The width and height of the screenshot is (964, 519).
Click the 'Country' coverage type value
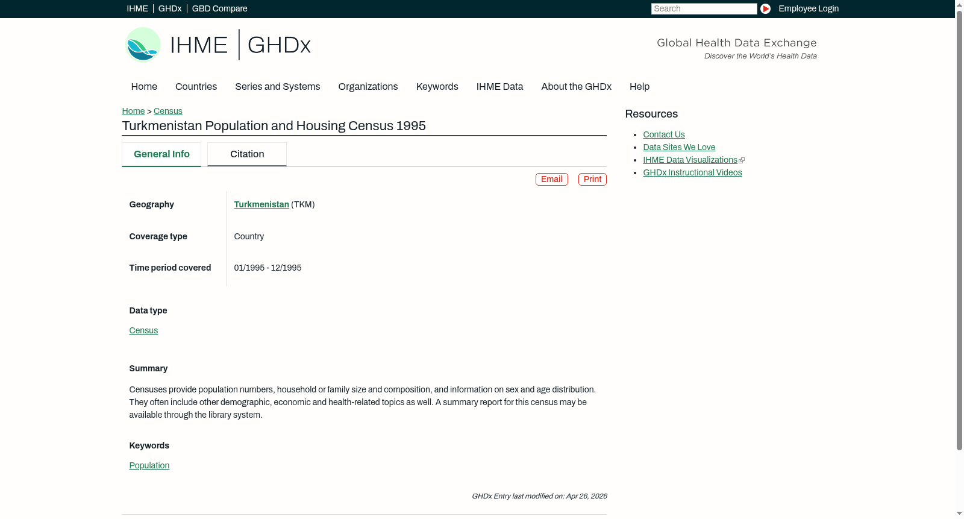[x=249, y=236]
